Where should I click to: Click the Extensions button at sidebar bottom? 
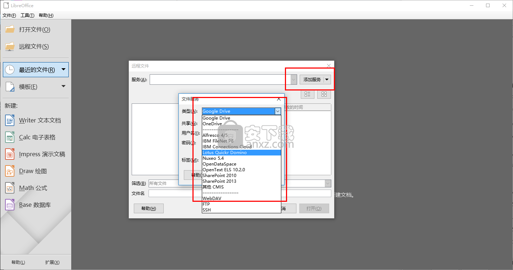click(52, 262)
